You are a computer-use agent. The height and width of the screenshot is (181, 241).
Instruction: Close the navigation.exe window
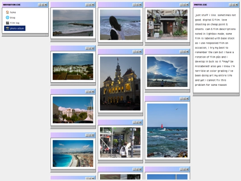click(46, 5)
